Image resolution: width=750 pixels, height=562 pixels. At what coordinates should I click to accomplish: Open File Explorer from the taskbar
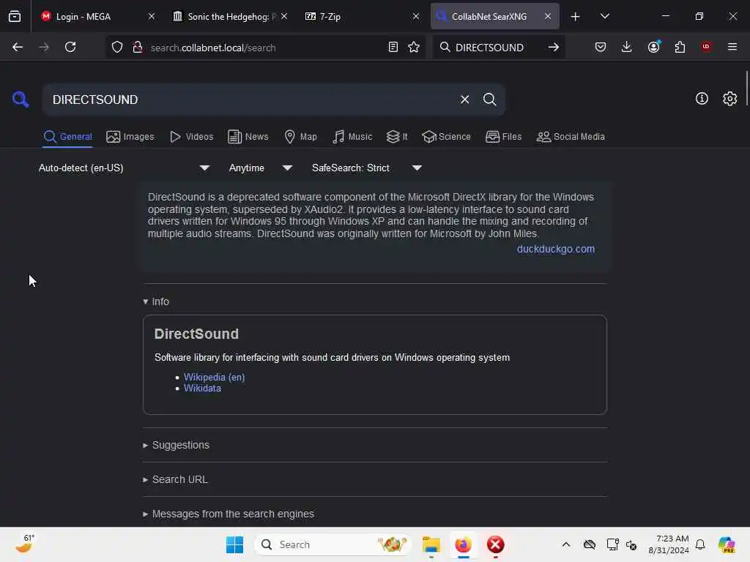point(431,544)
